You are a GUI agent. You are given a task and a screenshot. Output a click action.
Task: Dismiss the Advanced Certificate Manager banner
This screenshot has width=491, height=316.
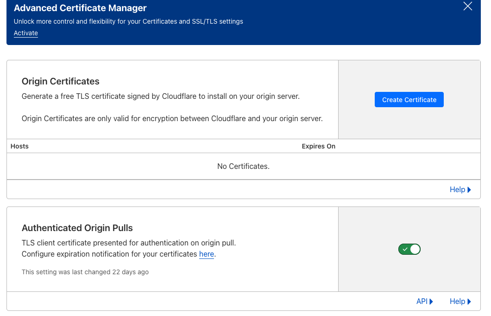pyautogui.click(x=468, y=6)
